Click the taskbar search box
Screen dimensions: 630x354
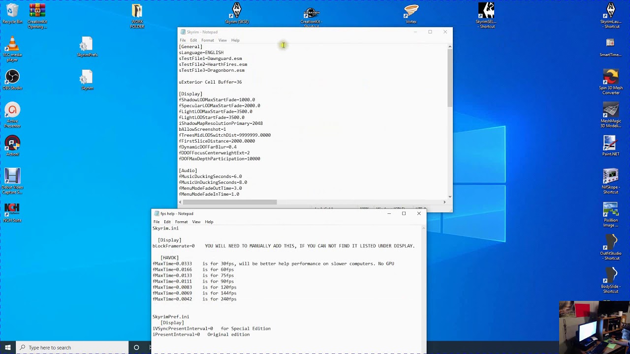point(72,348)
